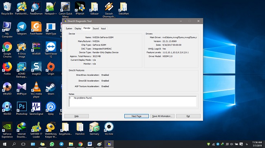Viewport: 265px width, 148px height.
Task: Switch to the Display tab
Action: (x=78, y=28)
